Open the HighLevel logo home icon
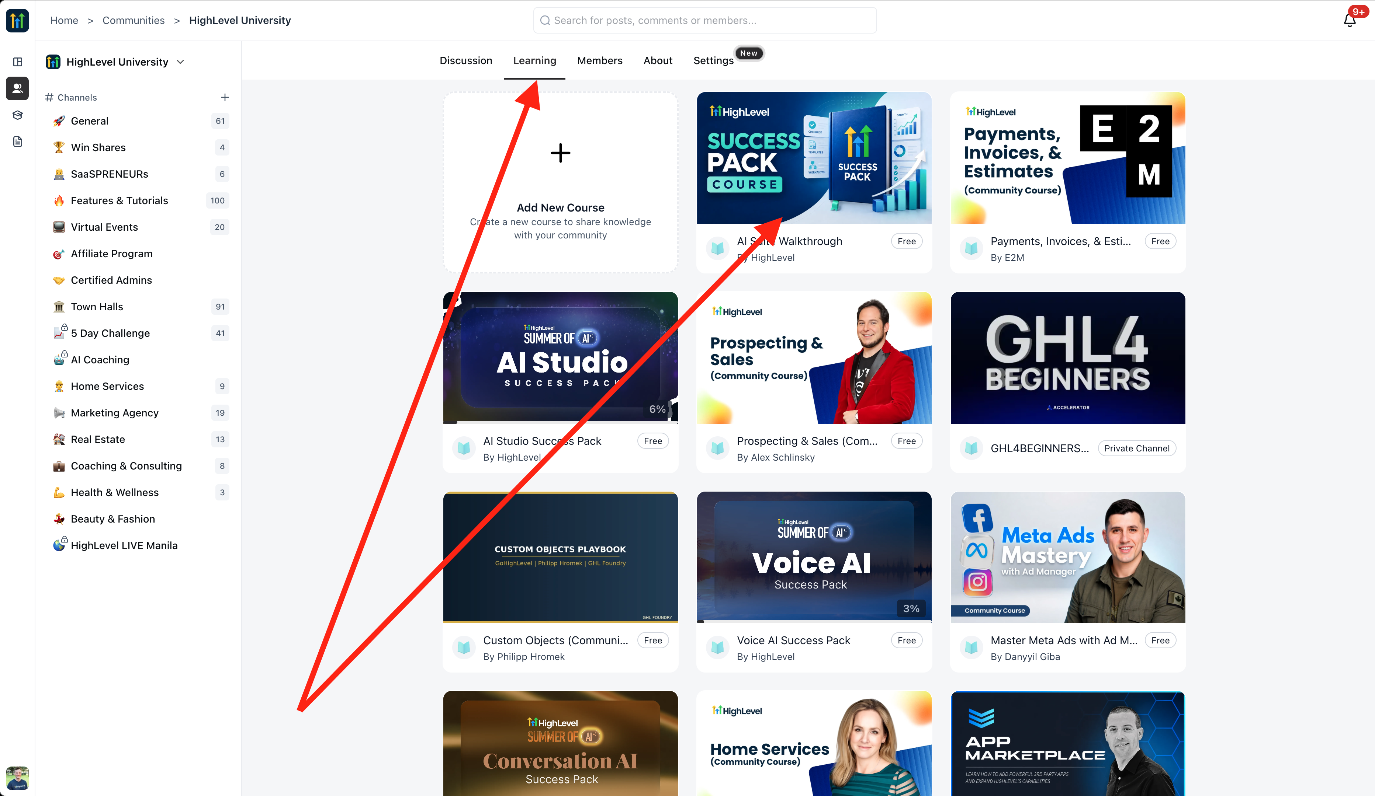 click(17, 21)
